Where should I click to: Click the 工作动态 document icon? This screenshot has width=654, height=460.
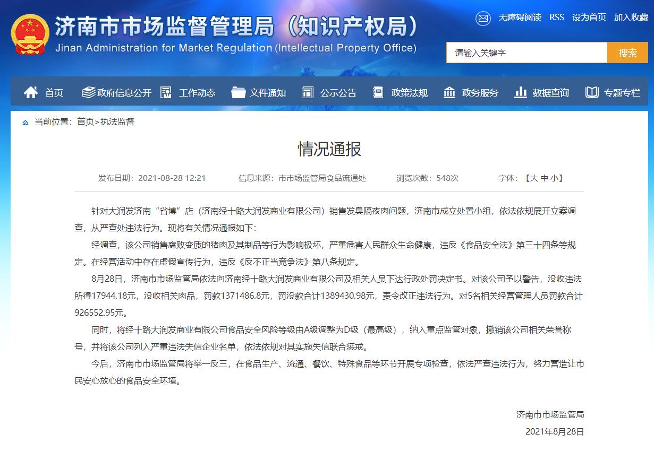coord(166,92)
